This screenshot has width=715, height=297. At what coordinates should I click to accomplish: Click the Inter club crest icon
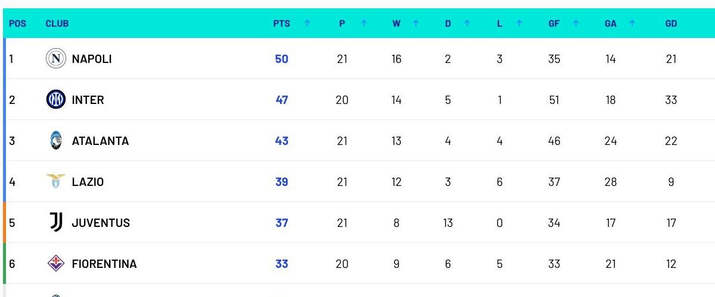pyautogui.click(x=56, y=99)
